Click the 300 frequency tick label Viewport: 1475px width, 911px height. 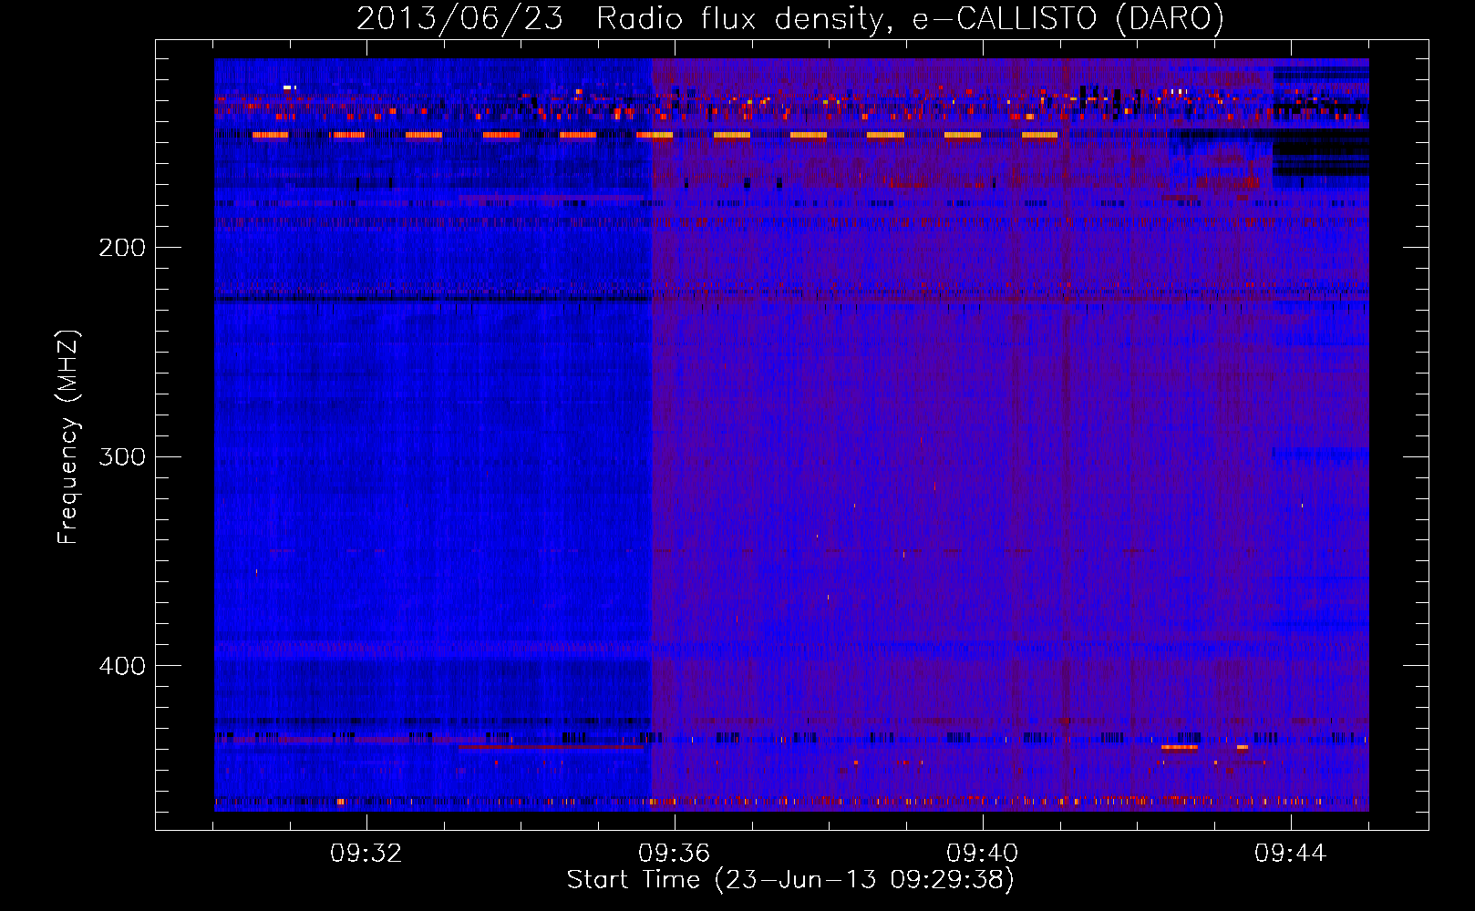pos(122,456)
